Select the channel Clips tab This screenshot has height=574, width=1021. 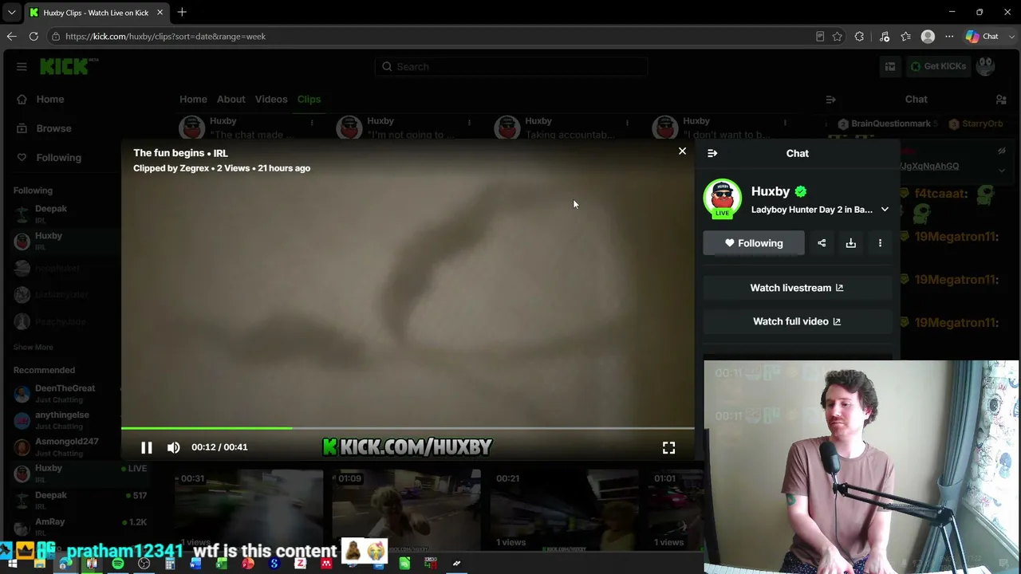309,100
